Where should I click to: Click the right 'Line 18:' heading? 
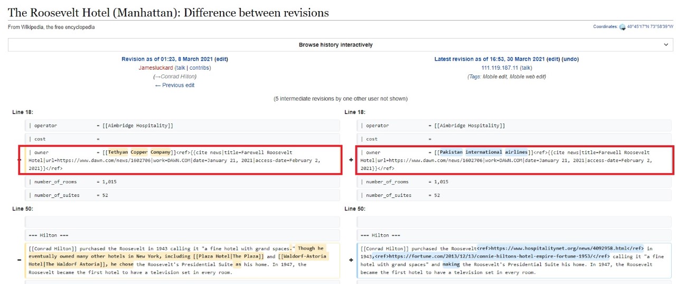355,112
